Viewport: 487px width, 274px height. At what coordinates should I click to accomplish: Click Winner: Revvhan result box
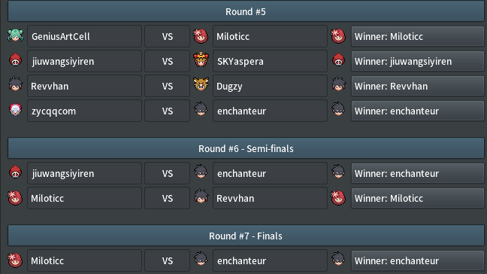pyautogui.click(x=417, y=86)
